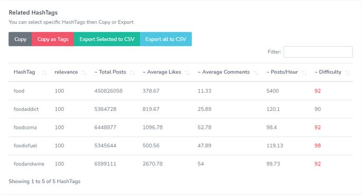Sort table by HashTag column arrows
This screenshot has height=195, width=362.
(44, 73)
